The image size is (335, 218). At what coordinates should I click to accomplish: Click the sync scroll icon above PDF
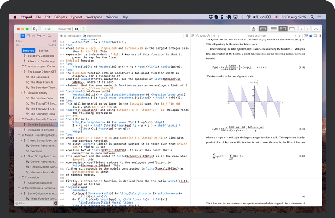pos(306,36)
